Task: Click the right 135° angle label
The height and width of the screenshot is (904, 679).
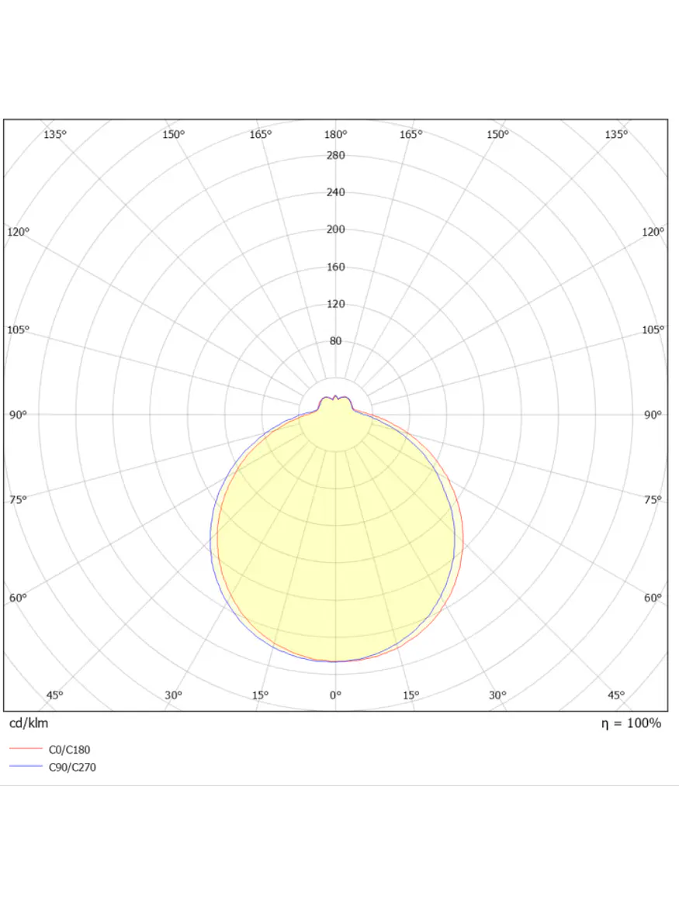Action: [x=616, y=134]
